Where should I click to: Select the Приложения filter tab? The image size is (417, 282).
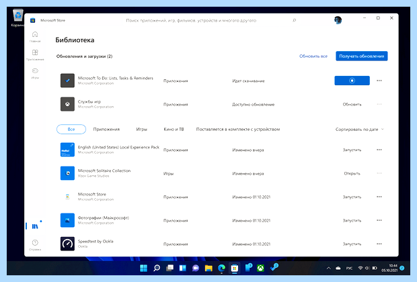point(106,130)
